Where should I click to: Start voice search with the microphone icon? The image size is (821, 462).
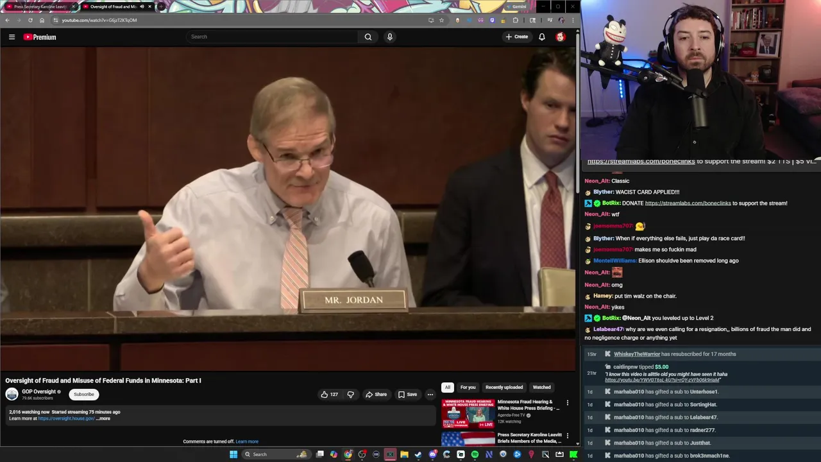(389, 37)
